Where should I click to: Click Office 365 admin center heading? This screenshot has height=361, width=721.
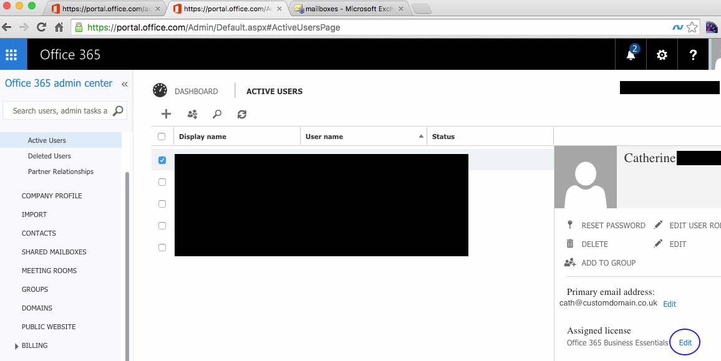click(59, 84)
